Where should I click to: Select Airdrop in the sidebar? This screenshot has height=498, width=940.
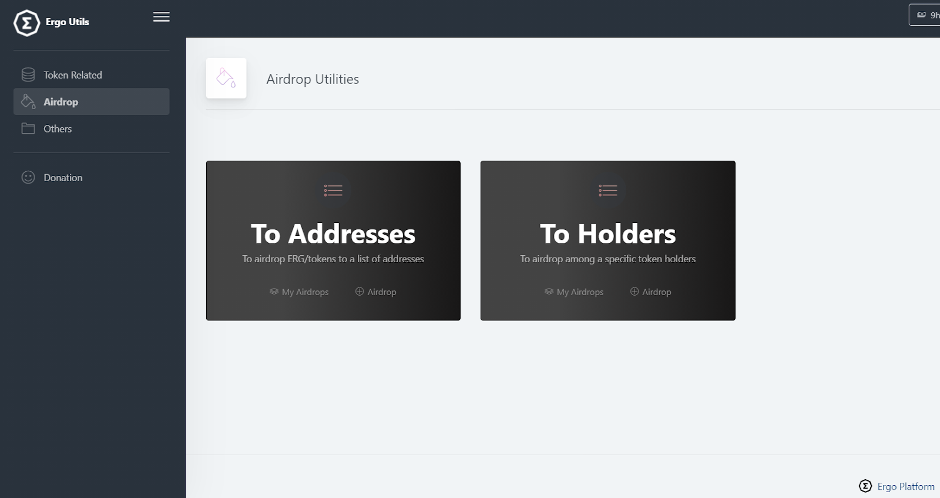(91, 101)
